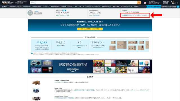Open Kindle本 nav item
180x101 pixels.
click(136, 7)
